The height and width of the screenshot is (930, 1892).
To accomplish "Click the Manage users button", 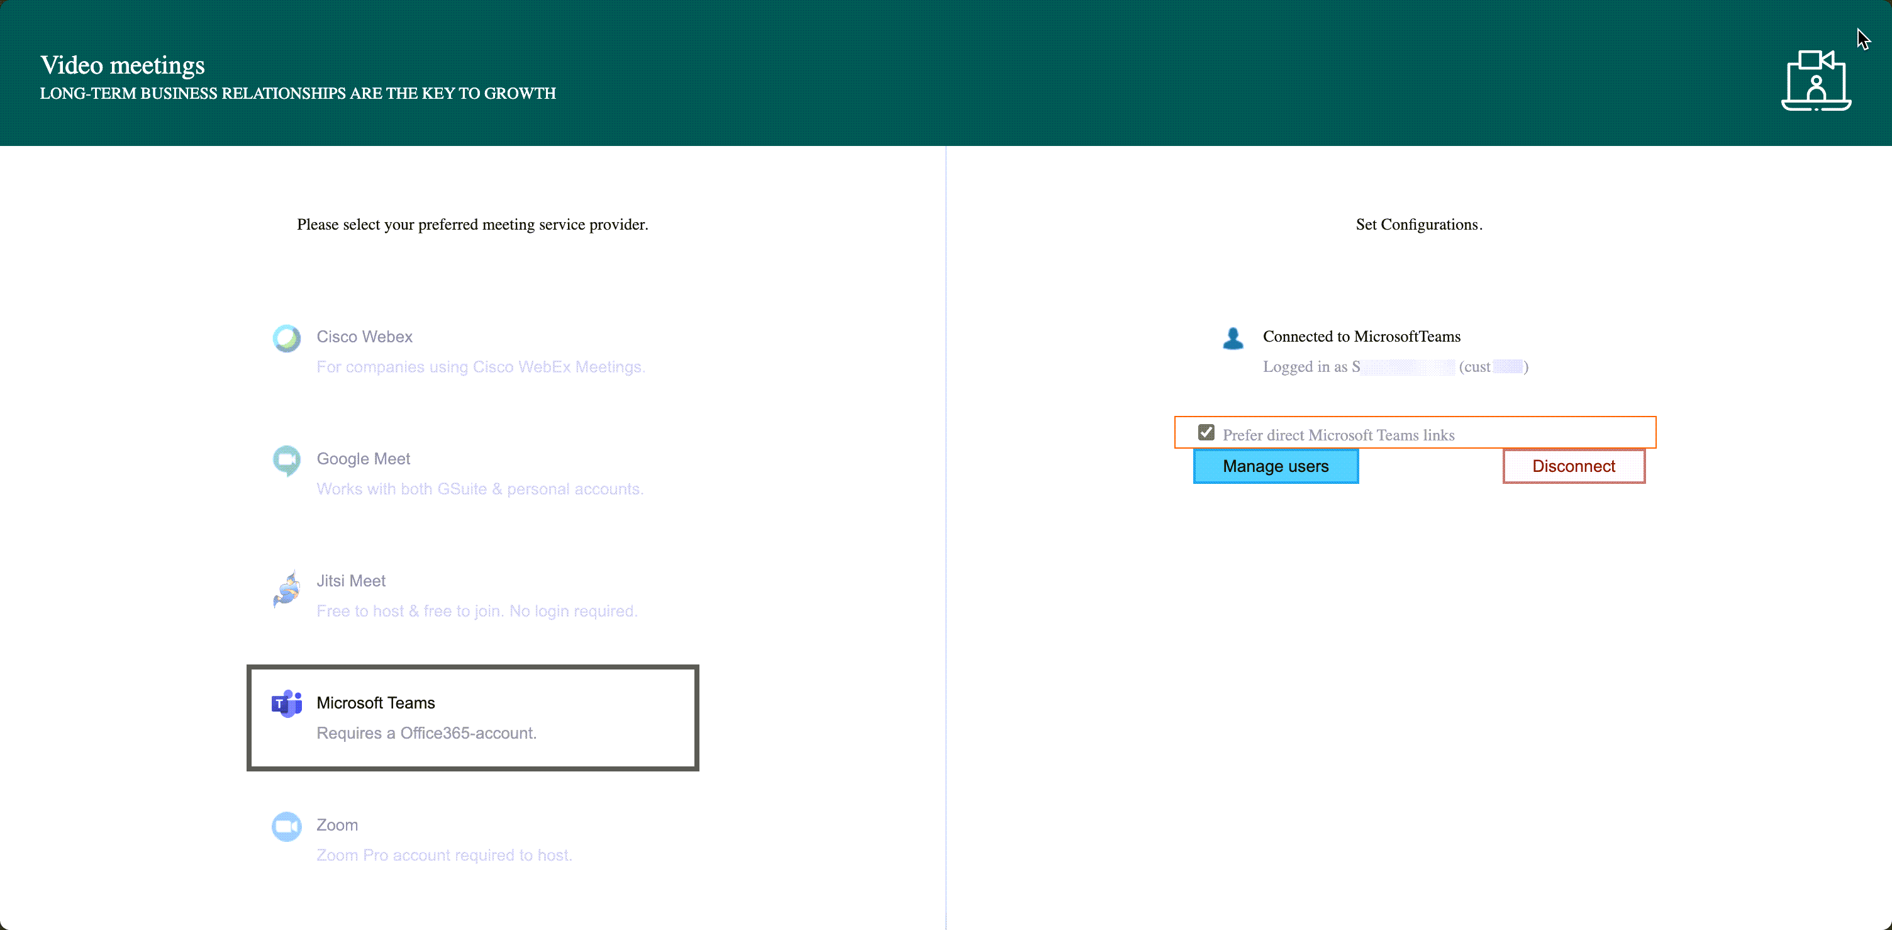I will (x=1276, y=466).
